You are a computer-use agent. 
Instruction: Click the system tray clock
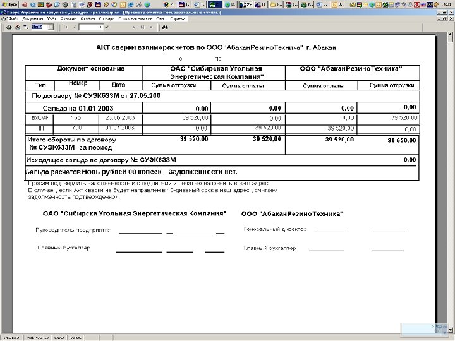coord(447,4)
